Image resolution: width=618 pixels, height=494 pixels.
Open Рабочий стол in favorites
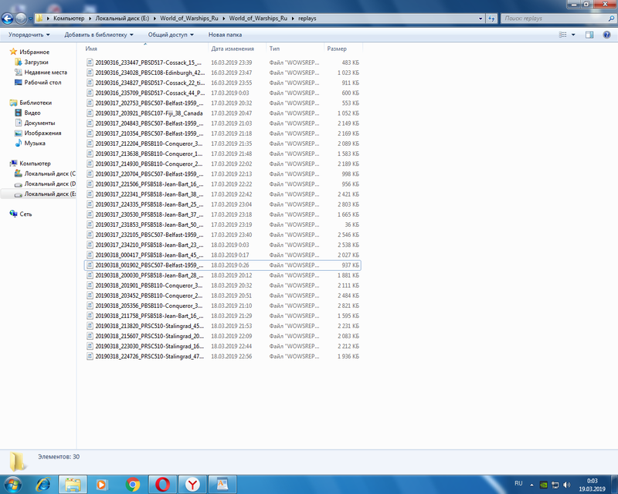(x=38, y=83)
